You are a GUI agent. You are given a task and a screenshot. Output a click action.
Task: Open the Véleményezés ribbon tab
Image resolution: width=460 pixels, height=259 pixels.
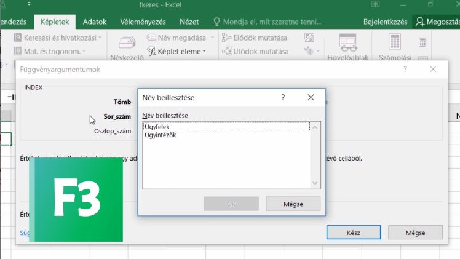[x=143, y=22]
